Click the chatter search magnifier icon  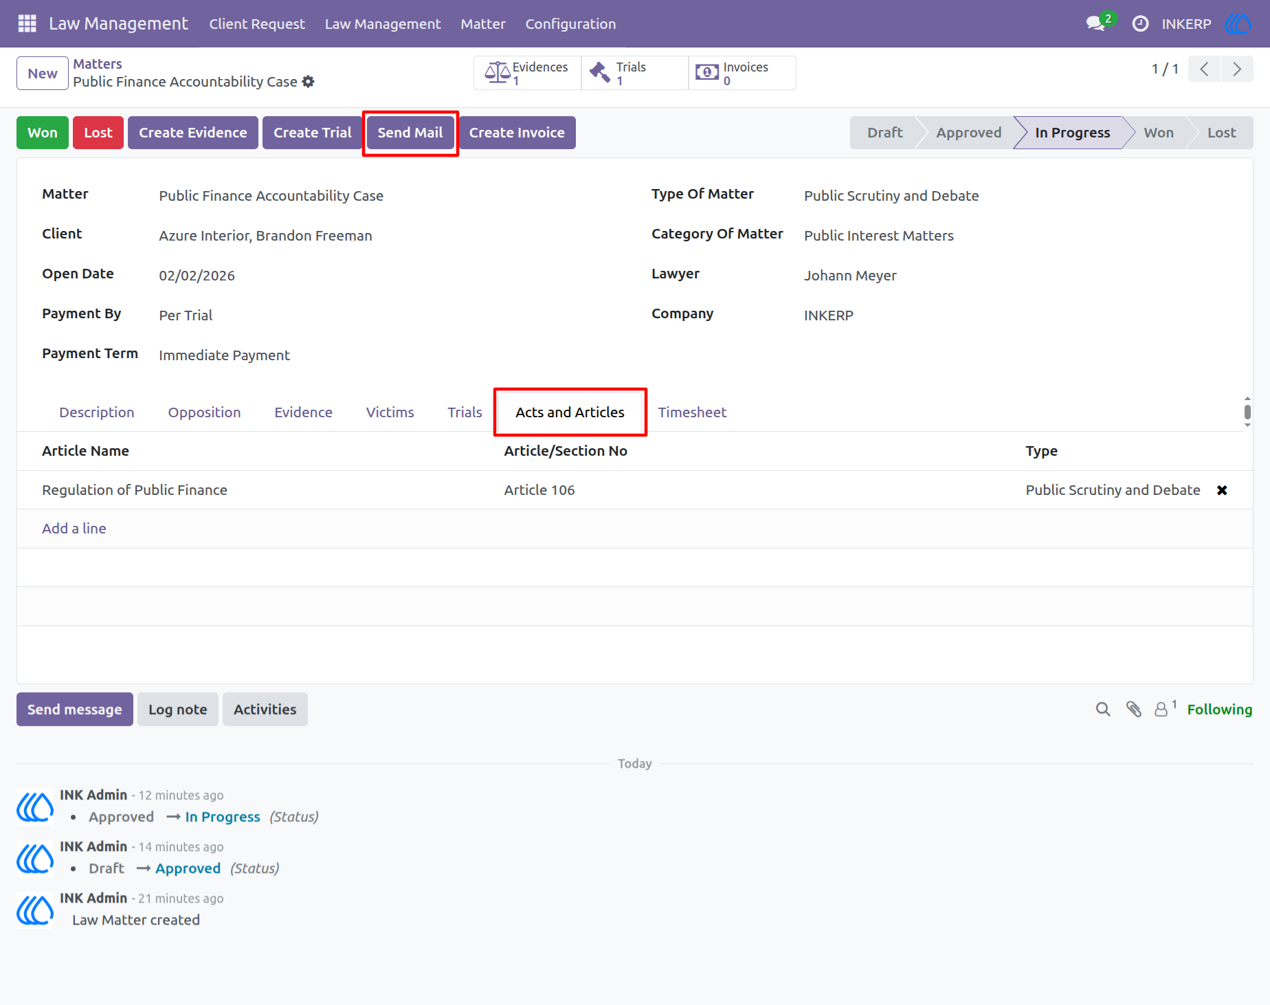(1103, 709)
